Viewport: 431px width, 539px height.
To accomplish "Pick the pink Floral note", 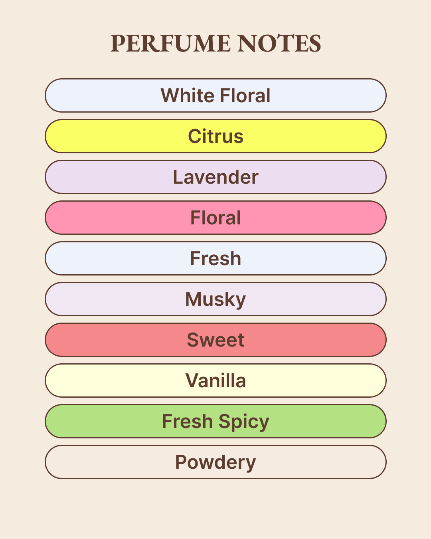I will pyautogui.click(x=215, y=218).
